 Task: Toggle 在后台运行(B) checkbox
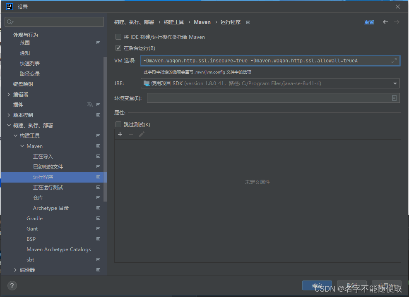[118, 48]
